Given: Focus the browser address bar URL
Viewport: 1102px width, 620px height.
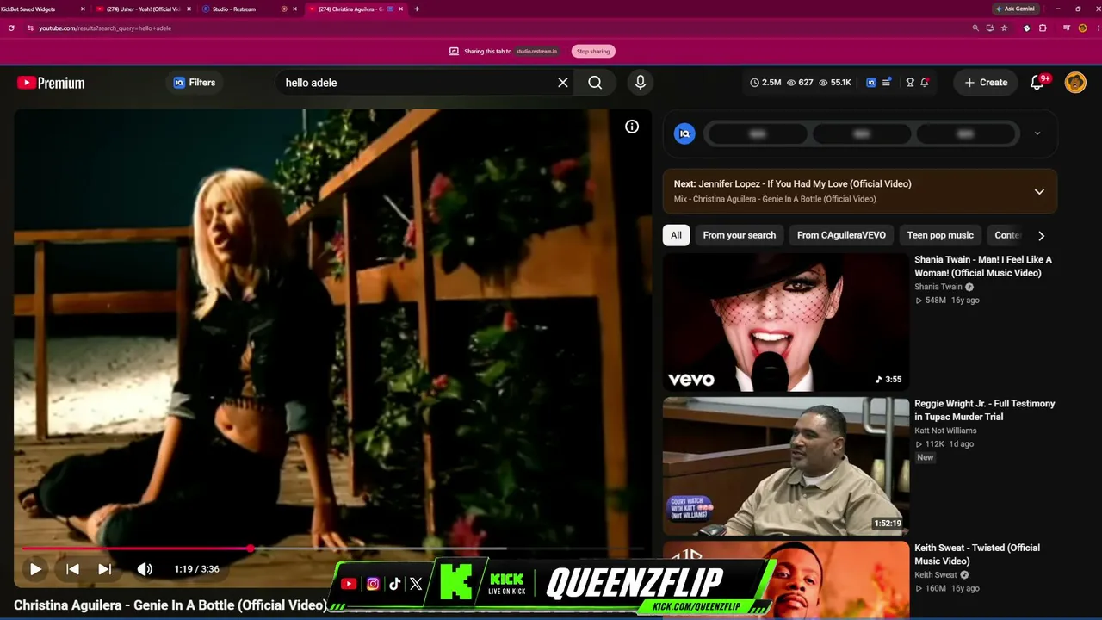Looking at the screenshot, I should 105,28.
